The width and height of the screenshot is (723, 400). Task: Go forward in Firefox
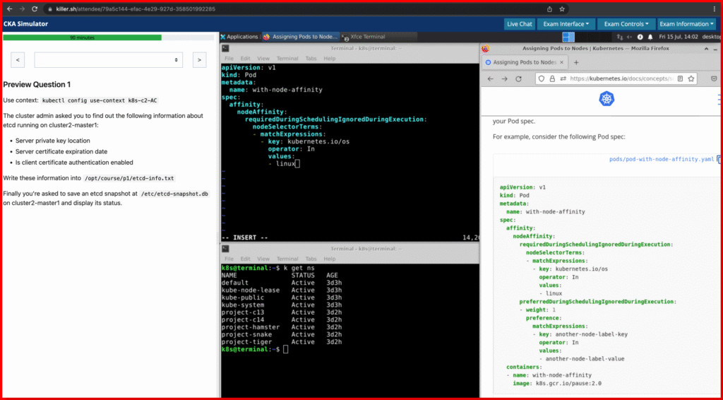(x=504, y=79)
